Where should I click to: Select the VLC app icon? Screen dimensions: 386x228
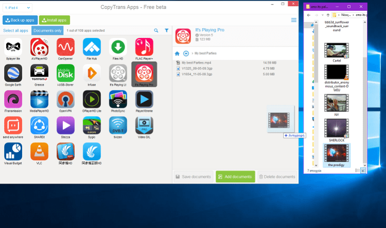[x=40, y=151]
